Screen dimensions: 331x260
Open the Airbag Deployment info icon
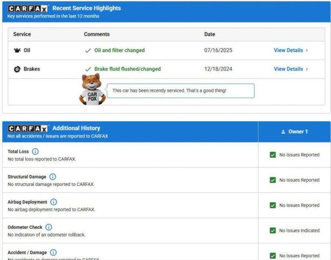[54, 202]
